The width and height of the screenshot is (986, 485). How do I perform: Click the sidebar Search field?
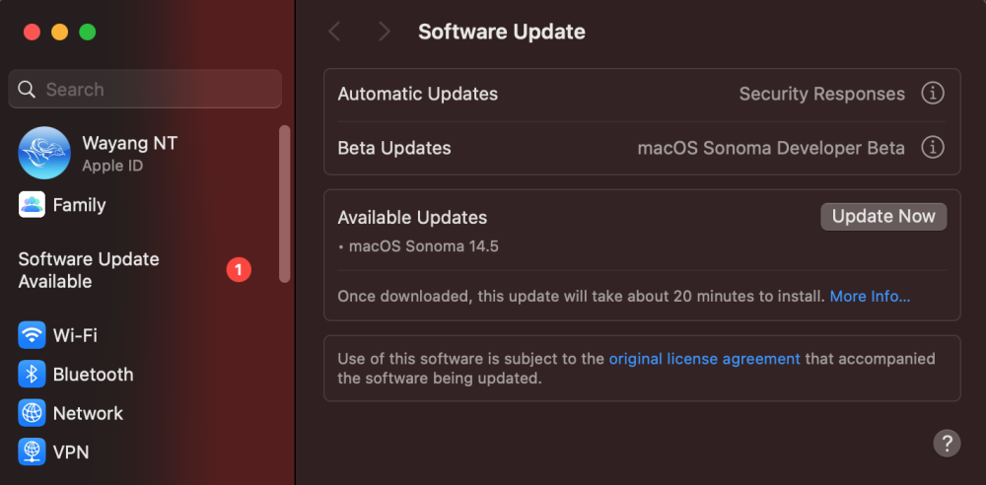[x=145, y=89]
